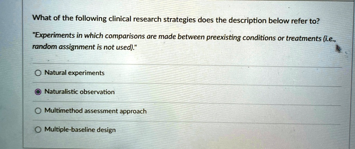This screenshot has height=149, width=355.
Task: Click the 'Natural experiments' answer label
Action: pyautogui.click(x=75, y=73)
